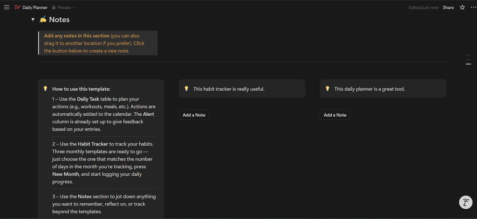Open the sidebar with the hamburger menu icon
The height and width of the screenshot is (219, 477).
(7, 7)
